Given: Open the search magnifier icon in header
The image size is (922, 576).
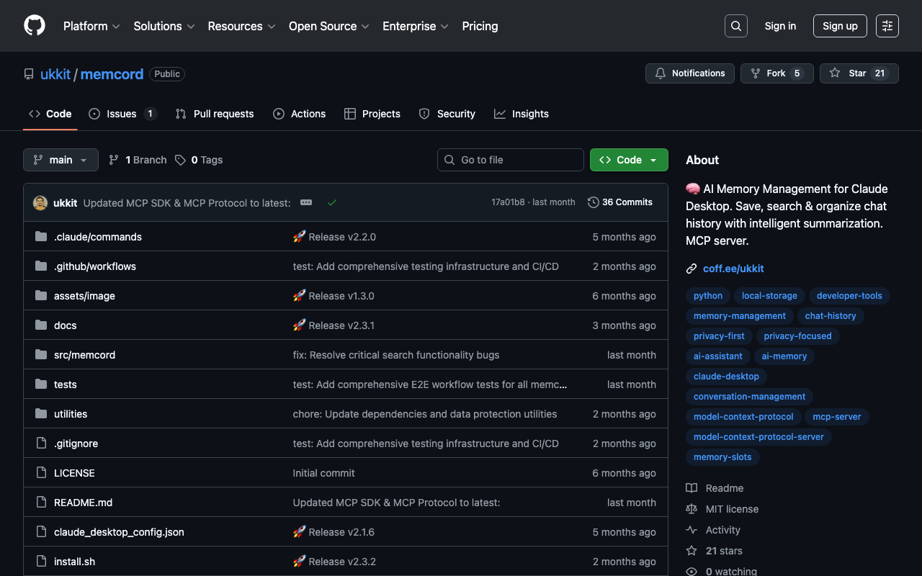Looking at the screenshot, I should (x=735, y=26).
